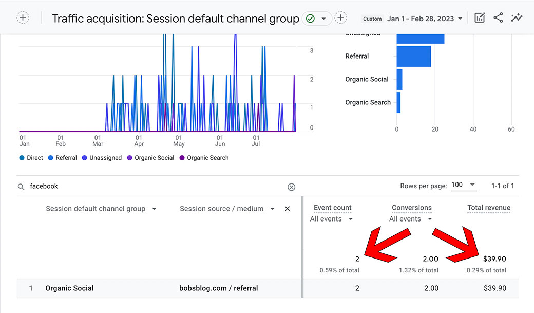Open the Rows per page 100 dropdown
Viewport: 534px width, 313px height.
pyautogui.click(x=464, y=185)
